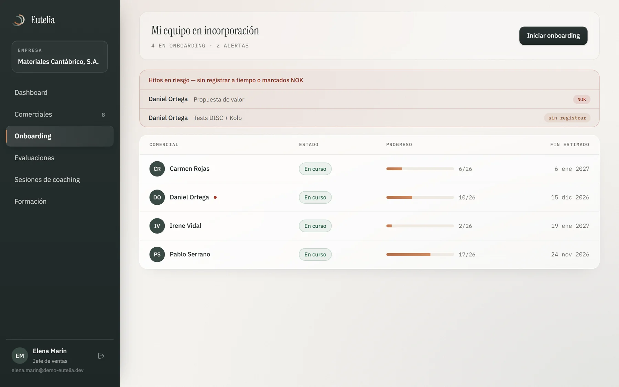Screen dimensions: 619x387
Task: Click Daniel Ortega progress bar
Action: click(x=420, y=197)
